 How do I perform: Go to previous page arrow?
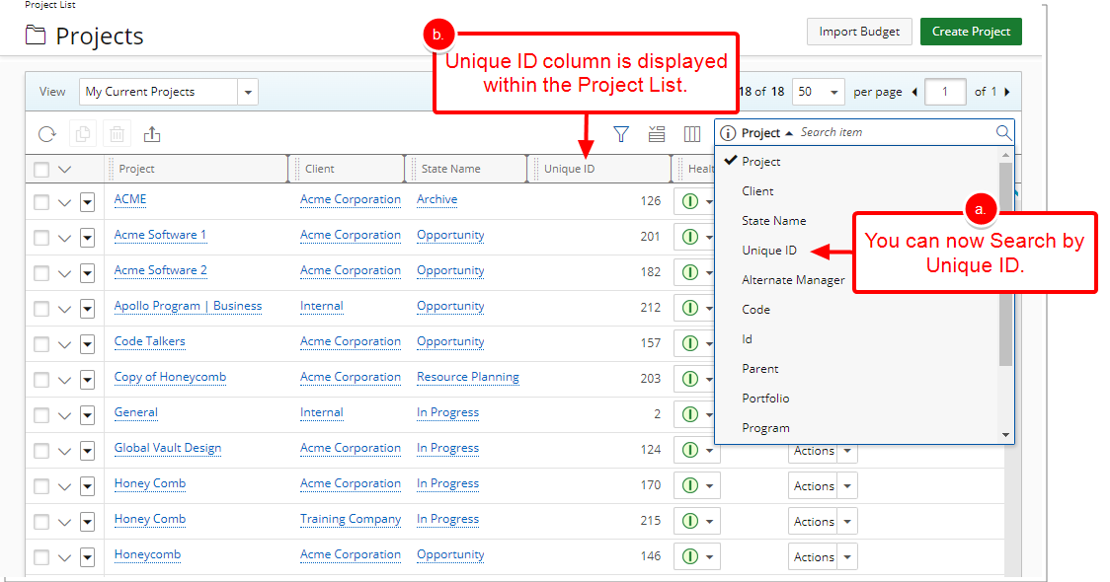914,92
